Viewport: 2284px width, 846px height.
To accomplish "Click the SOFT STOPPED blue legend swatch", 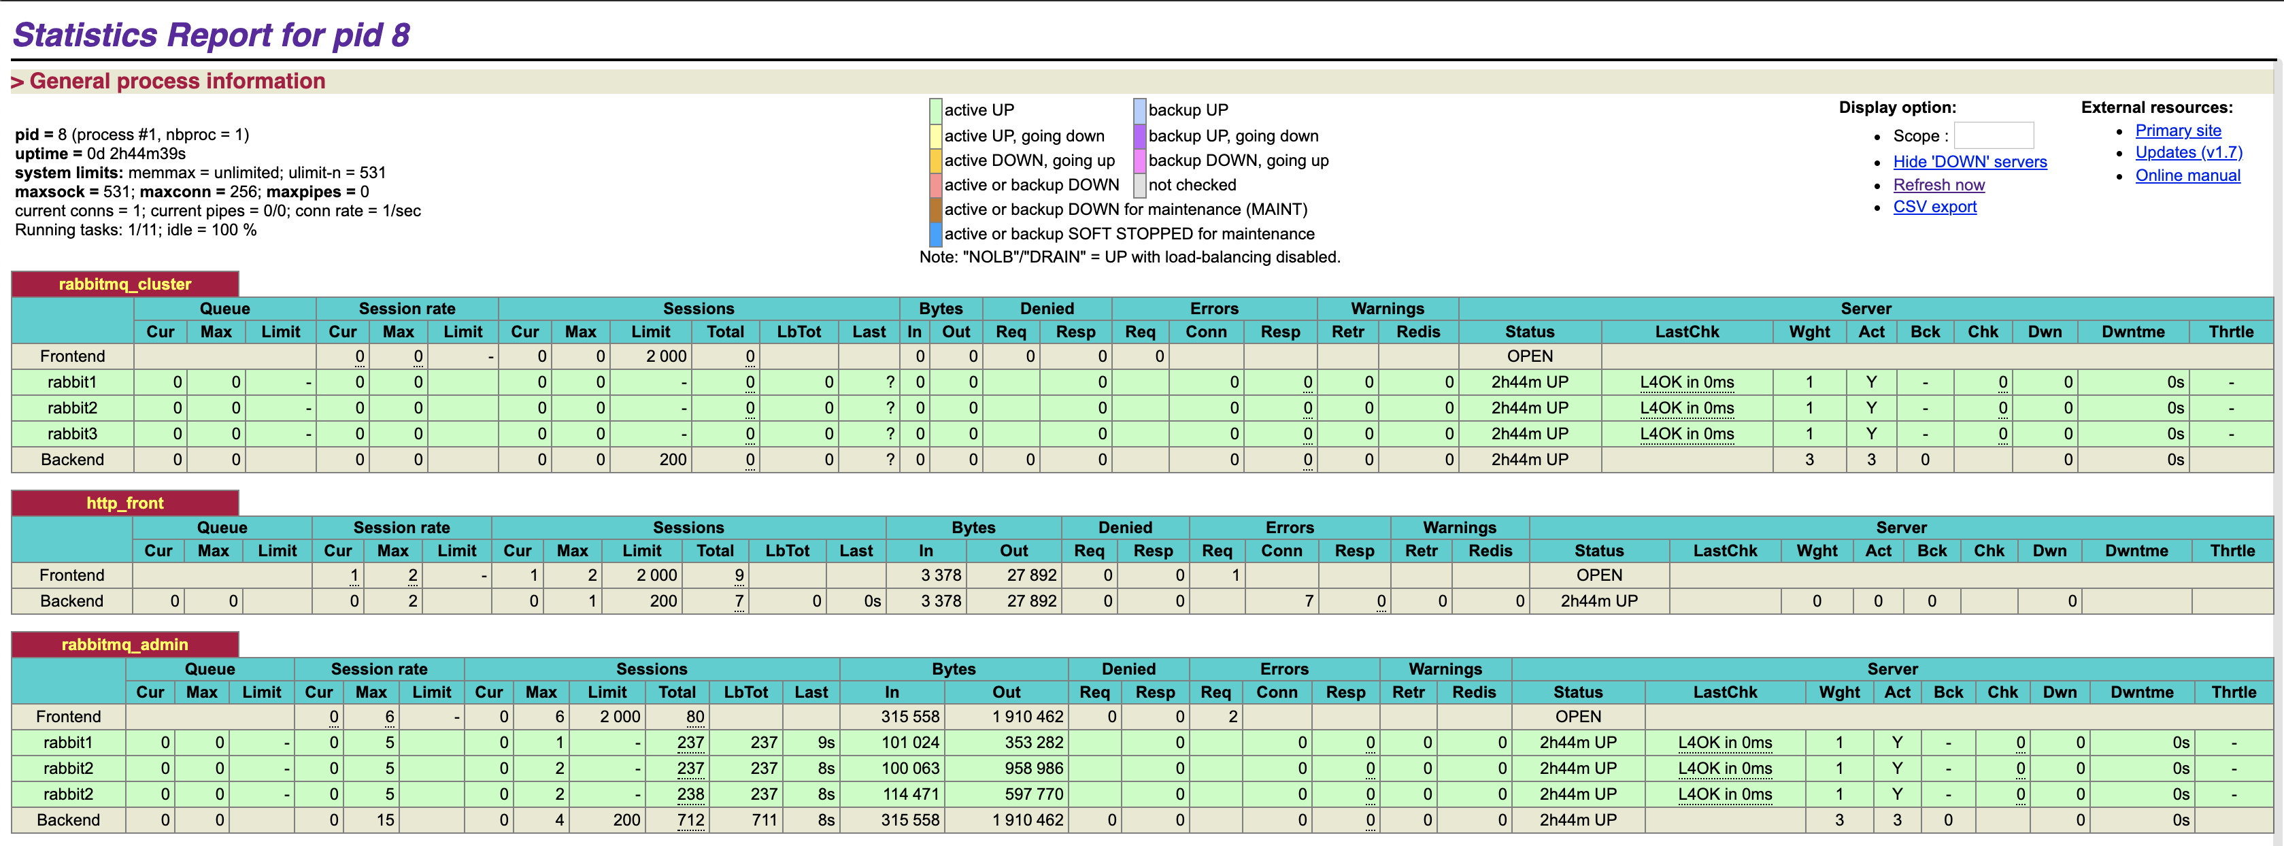I will [935, 234].
